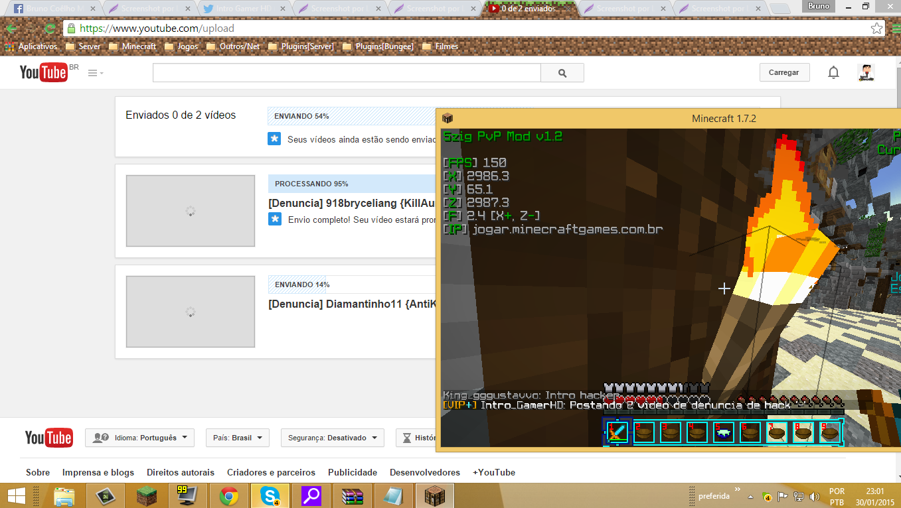Bookmark this page with the star icon
The width and height of the screenshot is (901, 508).
click(x=877, y=29)
